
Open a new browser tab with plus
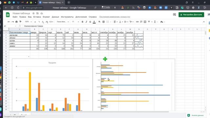[69, 2]
